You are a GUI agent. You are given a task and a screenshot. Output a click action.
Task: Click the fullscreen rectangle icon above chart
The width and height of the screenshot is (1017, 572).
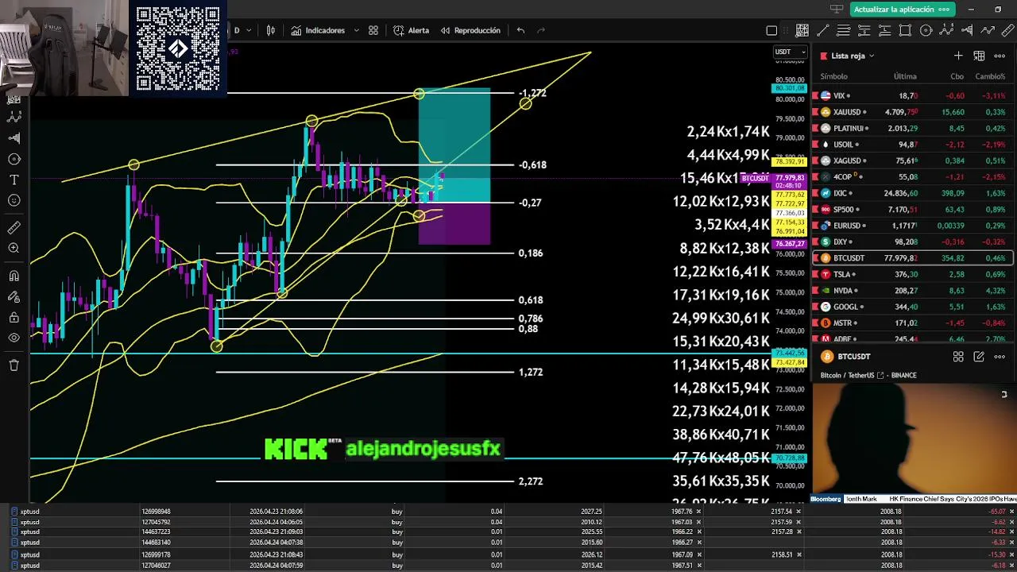(x=771, y=30)
